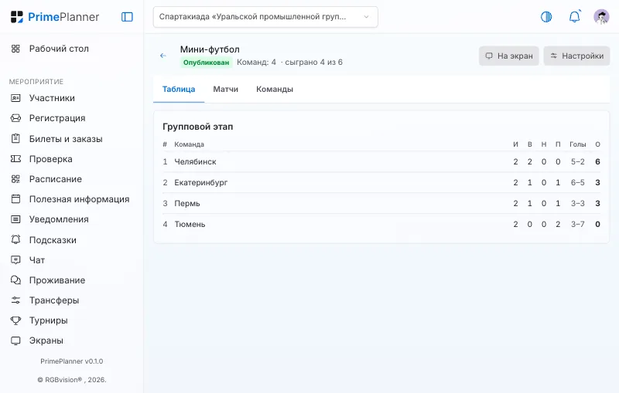The height and width of the screenshot is (393, 619).
Task: Click the Мини-футбол tournament title
Action: click(210, 49)
